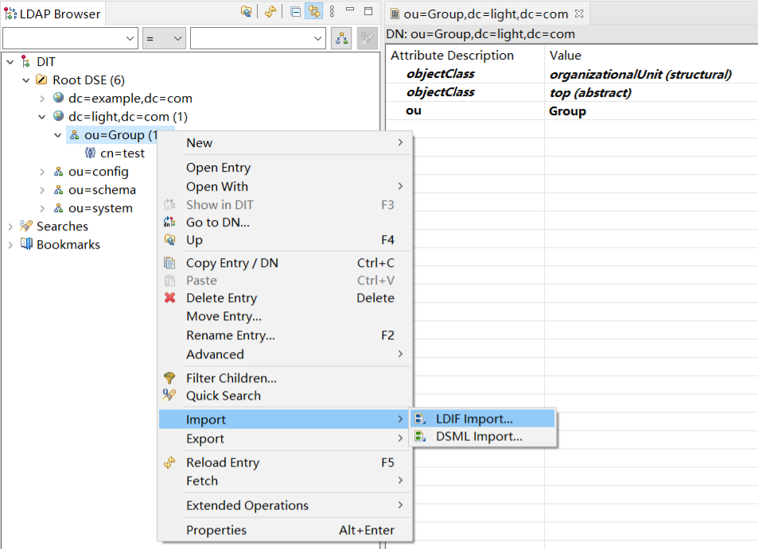Click Reload Entry in context menu

222,462
